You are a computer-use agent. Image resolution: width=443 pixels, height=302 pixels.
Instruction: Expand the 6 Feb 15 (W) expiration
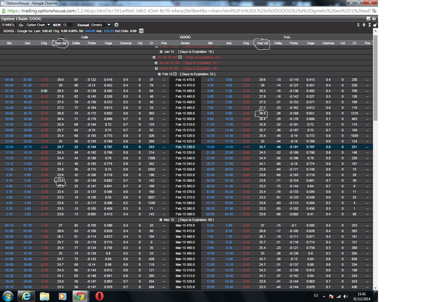coord(156,68)
